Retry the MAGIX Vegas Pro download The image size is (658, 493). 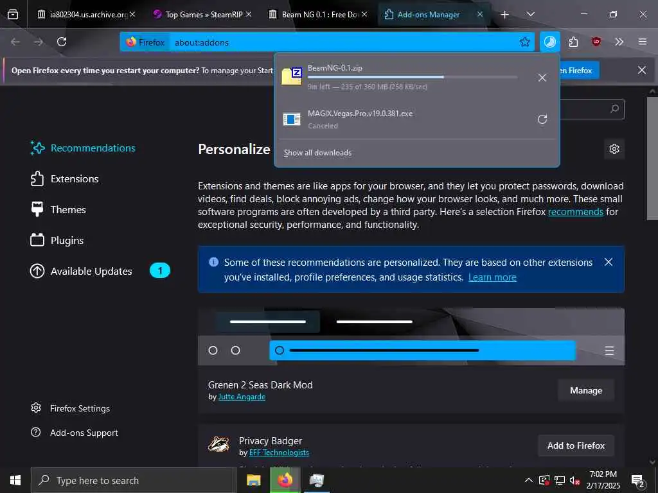coord(542,119)
